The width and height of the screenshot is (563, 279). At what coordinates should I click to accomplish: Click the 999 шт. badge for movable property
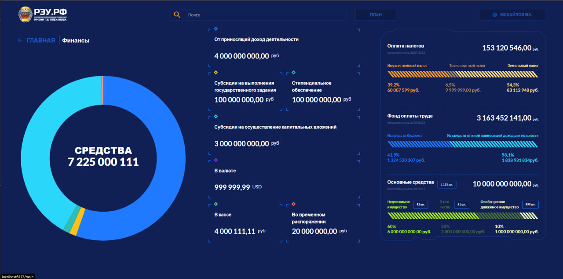click(530, 205)
